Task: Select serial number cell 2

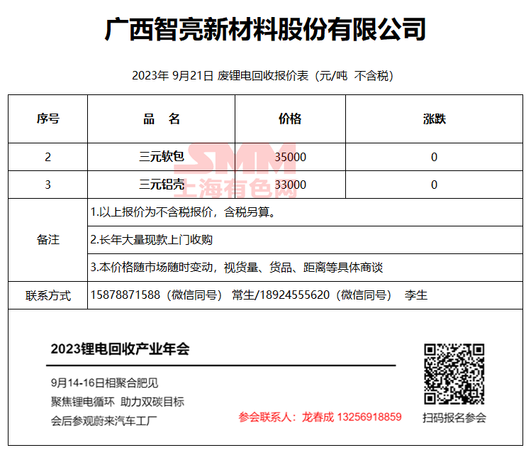Action: [47, 157]
